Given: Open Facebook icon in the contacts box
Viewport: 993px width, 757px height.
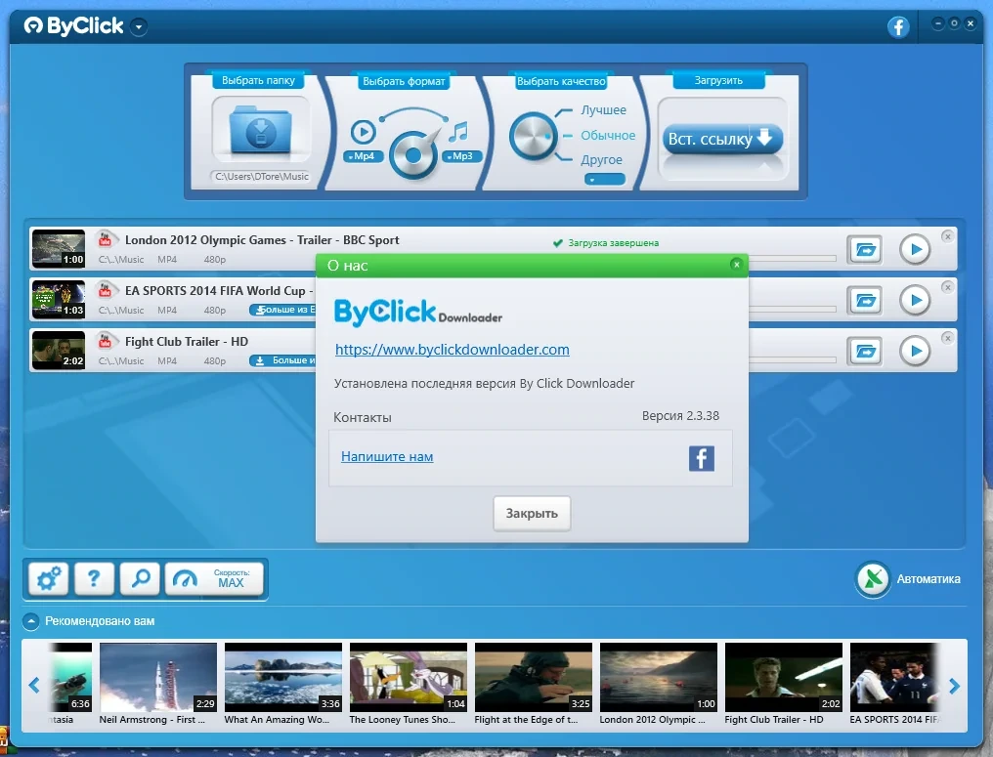Looking at the screenshot, I should (701, 458).
